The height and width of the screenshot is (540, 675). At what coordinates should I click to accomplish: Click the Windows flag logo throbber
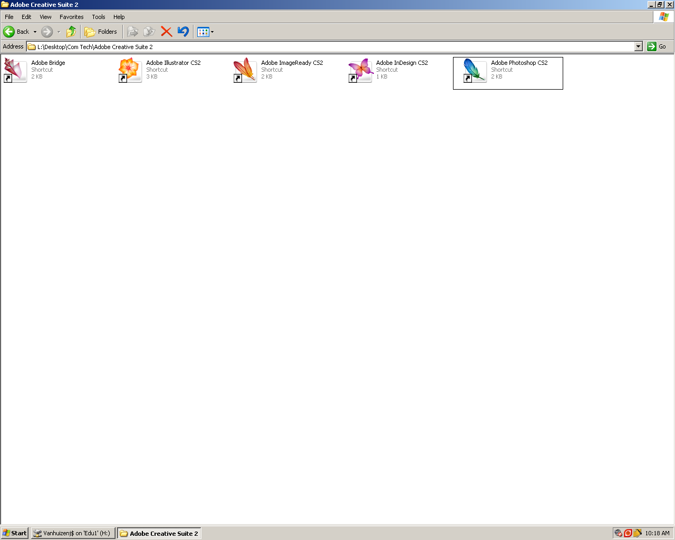(x=664, y=17)
